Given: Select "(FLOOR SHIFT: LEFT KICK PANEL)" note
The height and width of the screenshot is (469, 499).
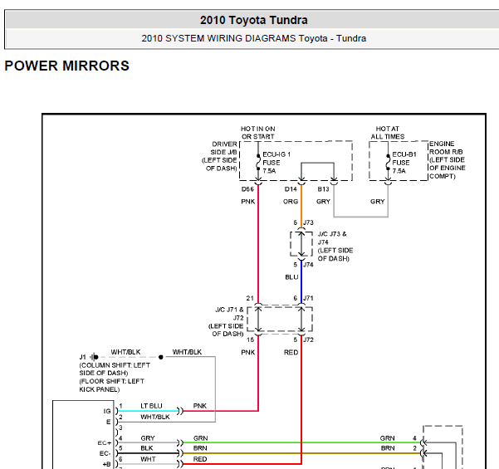Looking at the screenshot, I should click(112, 385).
